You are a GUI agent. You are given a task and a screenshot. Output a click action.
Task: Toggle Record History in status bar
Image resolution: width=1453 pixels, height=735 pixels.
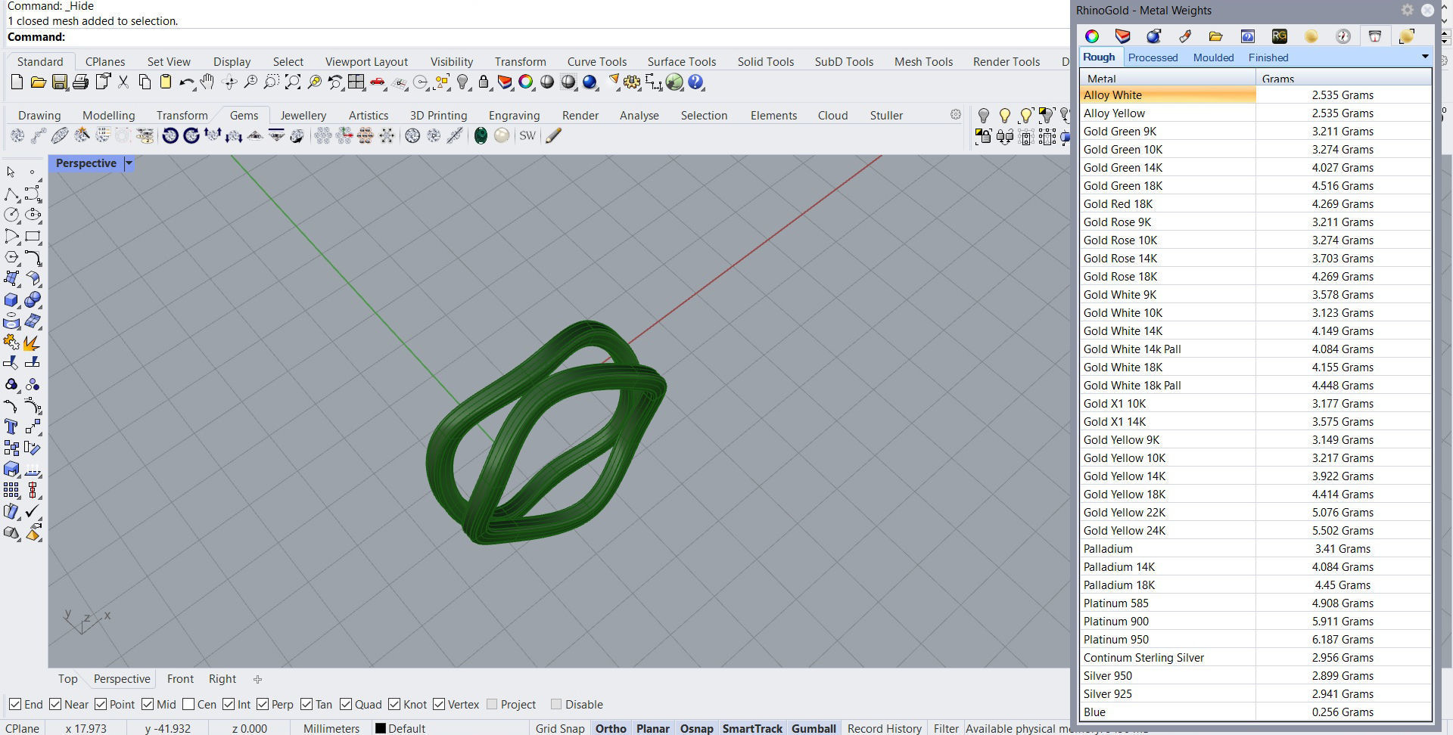pyautogui.click(x=884, y=728)
